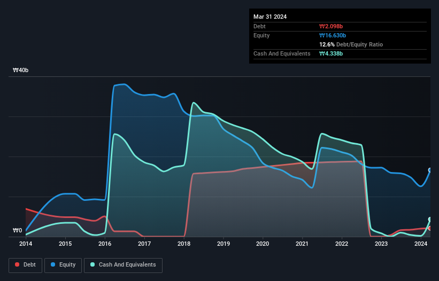Screen dimensions: 439x281
Task: Click the Equity row label in tooltip
Action: (261, 35)
